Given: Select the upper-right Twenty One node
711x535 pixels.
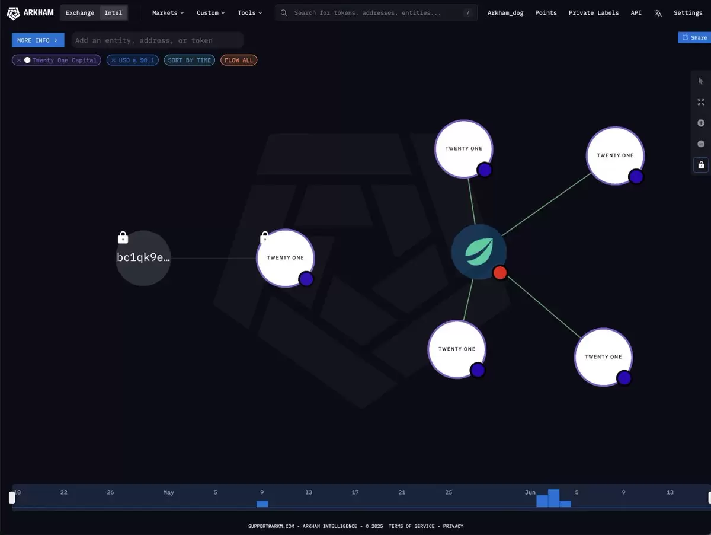Looking at the screenshot, I should 615,155.
